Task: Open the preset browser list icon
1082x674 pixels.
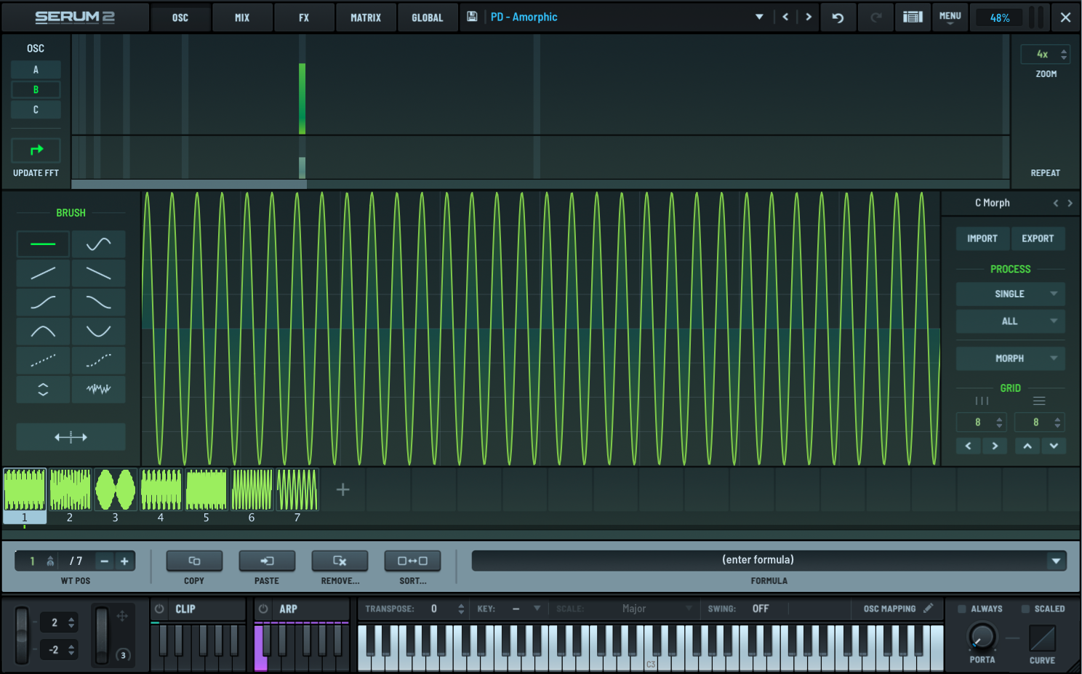Action: pos(913,17)
